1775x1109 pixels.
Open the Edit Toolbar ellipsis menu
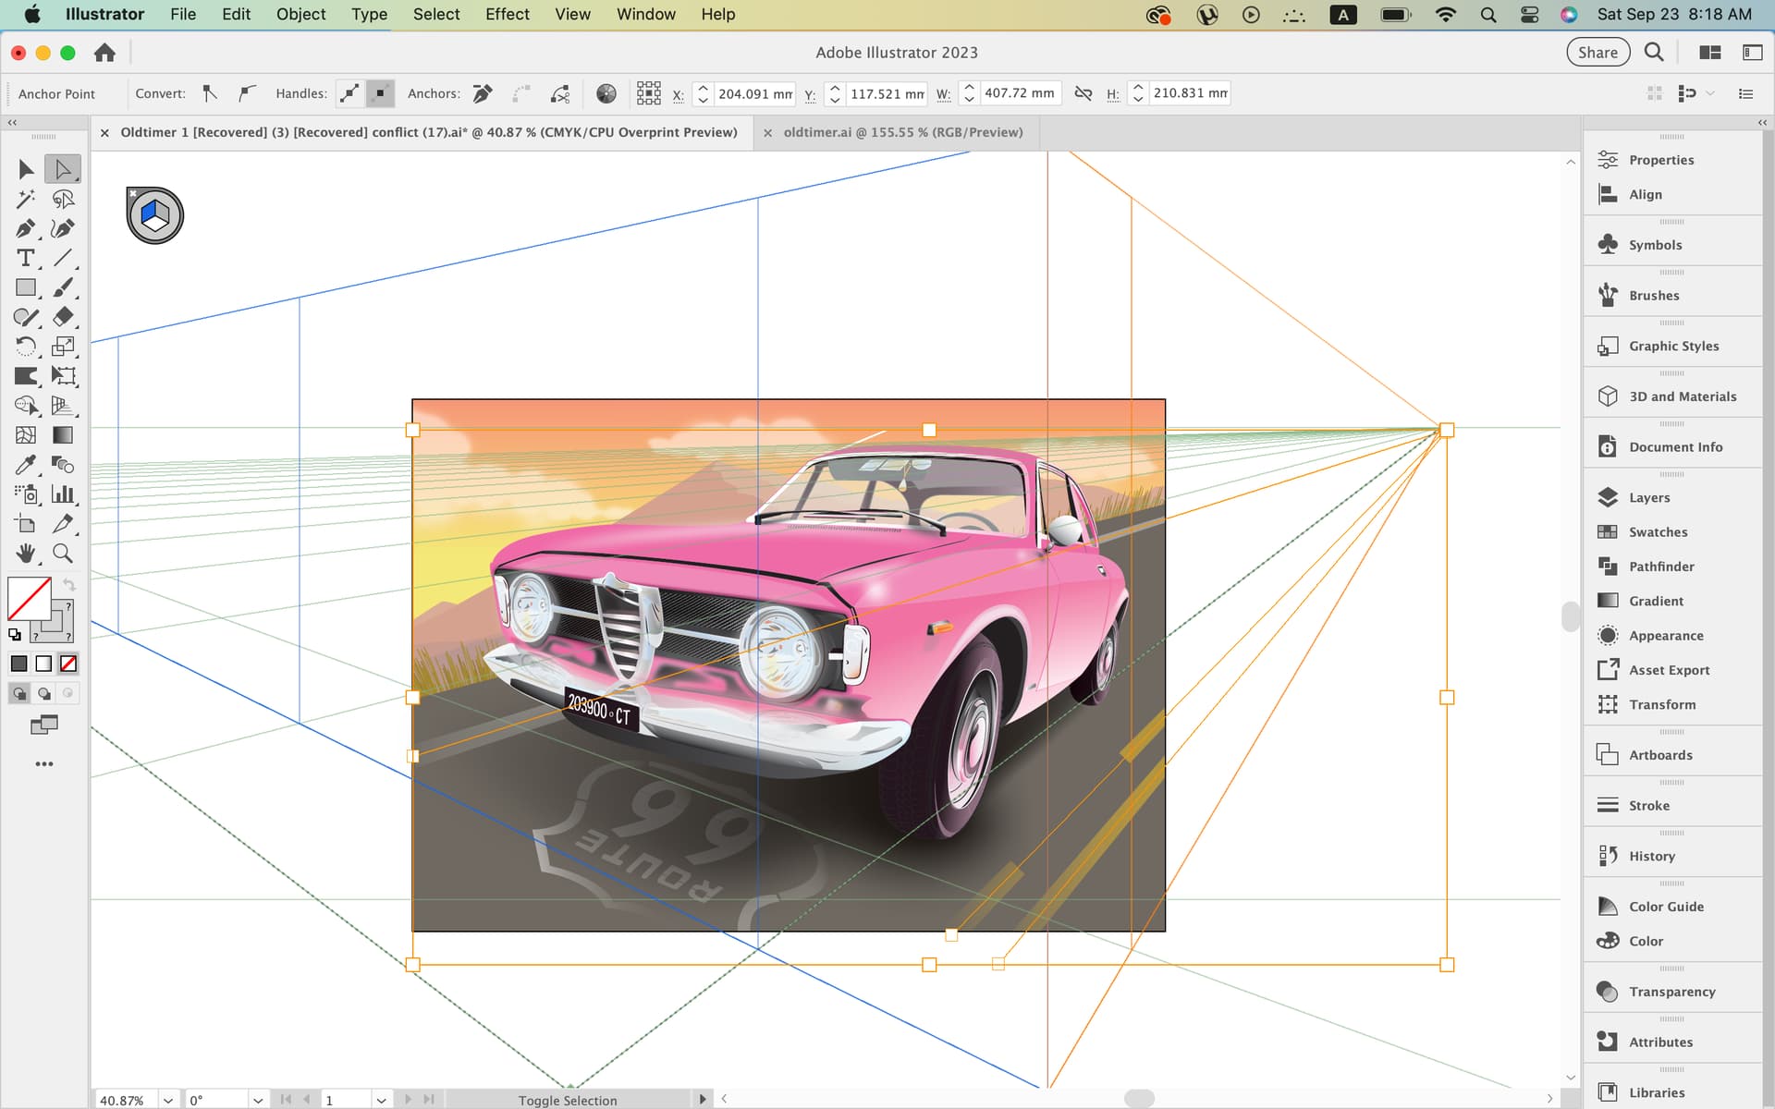[44, 764]
